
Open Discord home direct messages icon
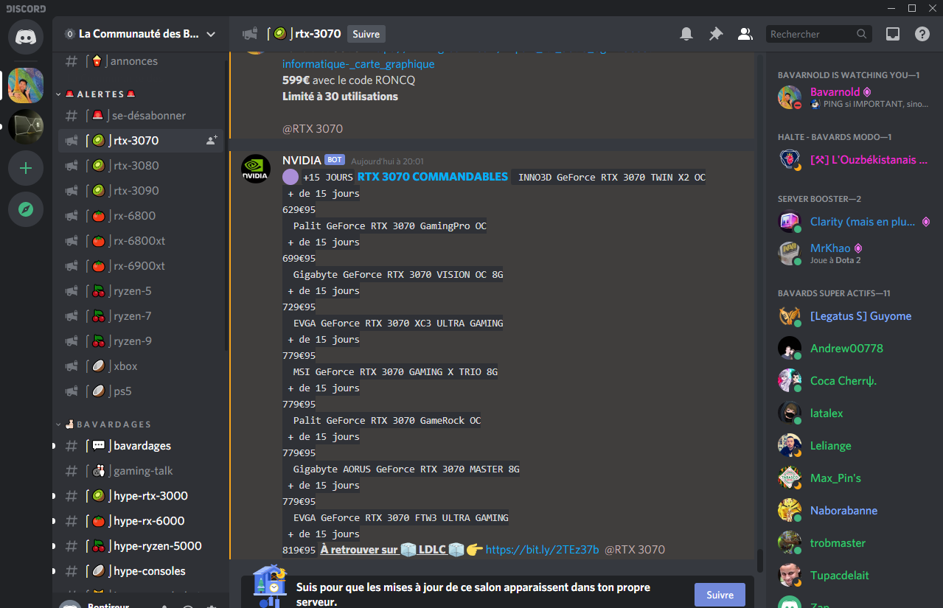click(26, 37)
